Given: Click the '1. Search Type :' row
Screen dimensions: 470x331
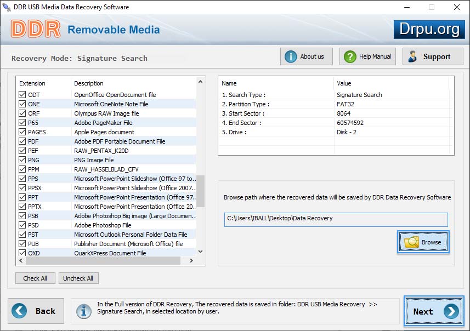Looking at the screenshot, I should click(335, 95).
